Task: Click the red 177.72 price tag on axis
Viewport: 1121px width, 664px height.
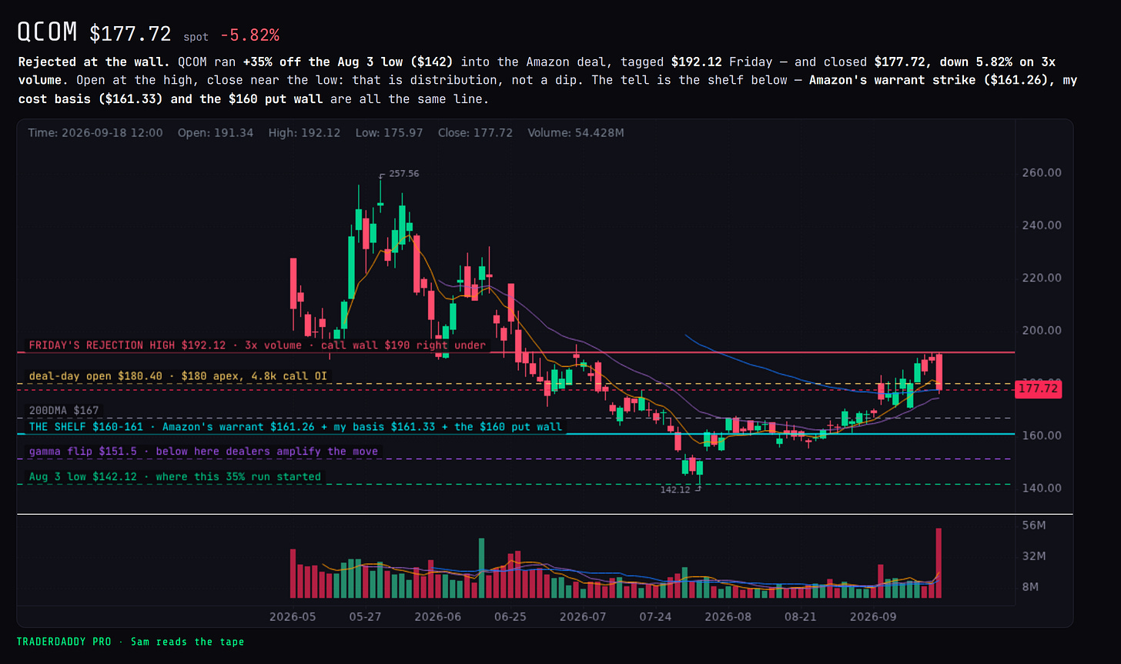Action: click(x=1039, y=389)
